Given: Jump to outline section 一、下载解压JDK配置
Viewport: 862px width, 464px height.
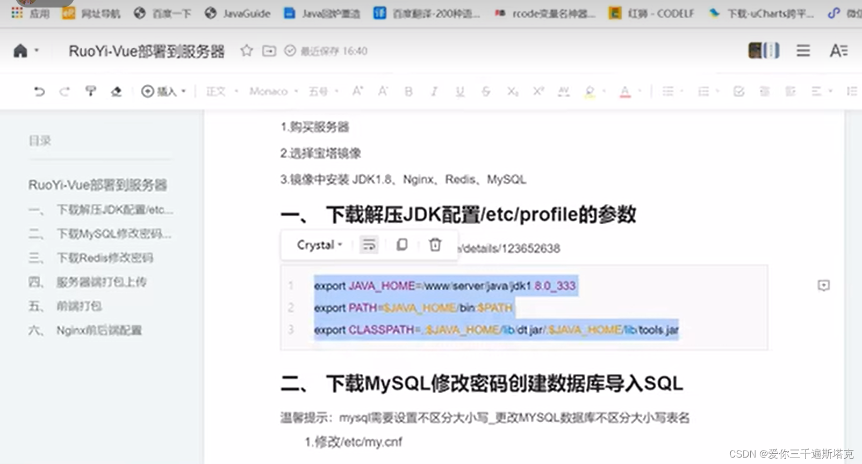Looking at the screenshot, I should [x=100, y=210].
